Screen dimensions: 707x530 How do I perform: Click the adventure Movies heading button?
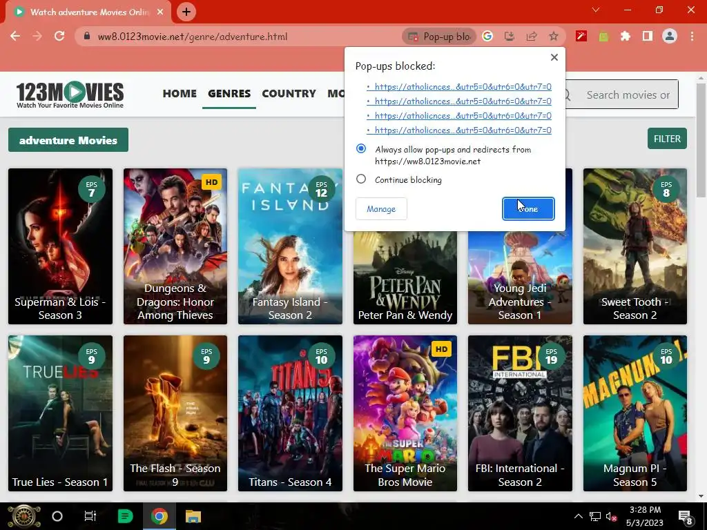[x=68, y=140]
